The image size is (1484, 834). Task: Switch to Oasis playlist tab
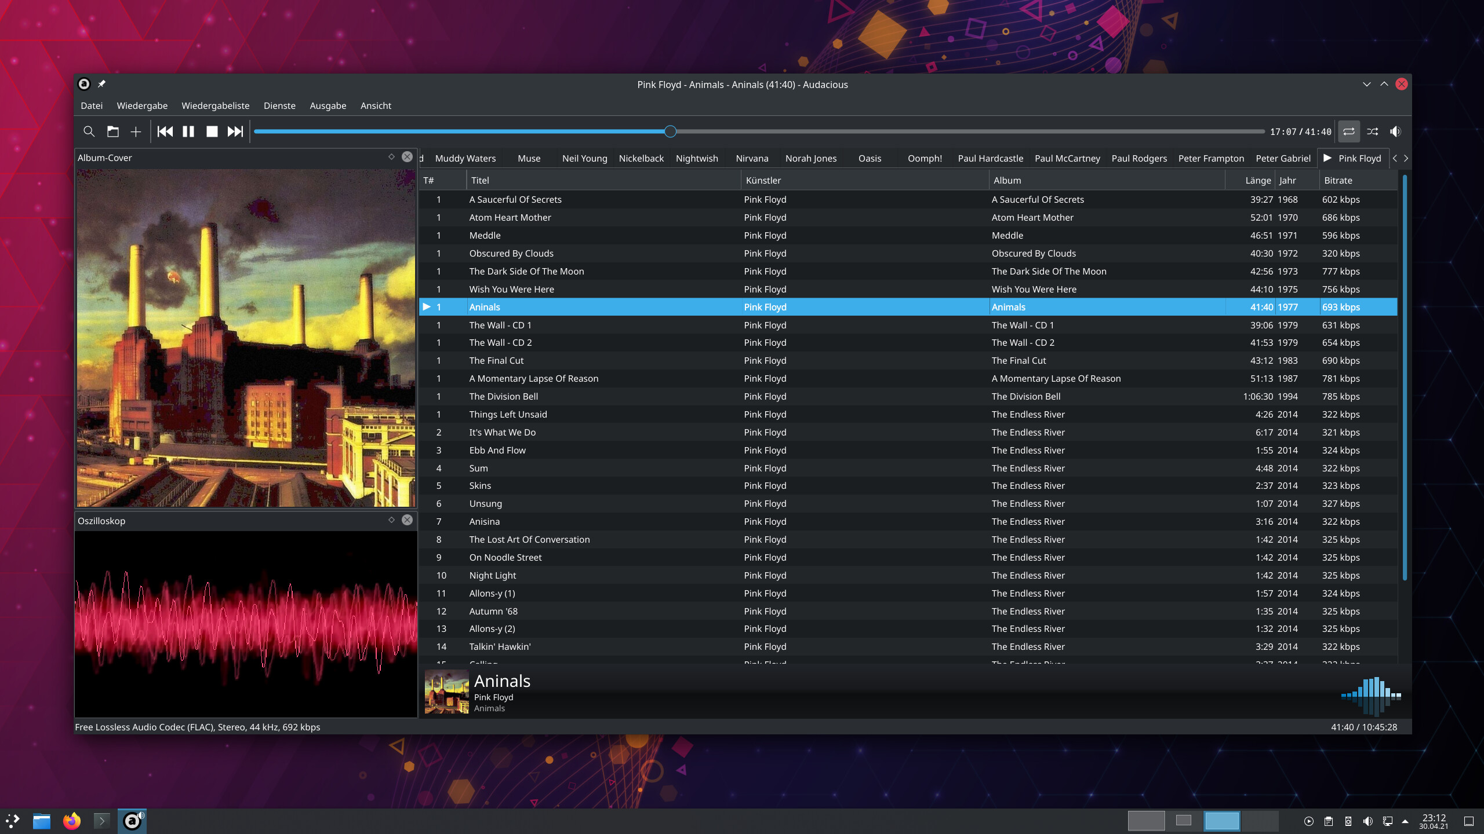(870, 158)
